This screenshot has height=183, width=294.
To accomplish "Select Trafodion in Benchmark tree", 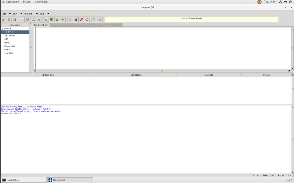I will (x=9, y=53).
